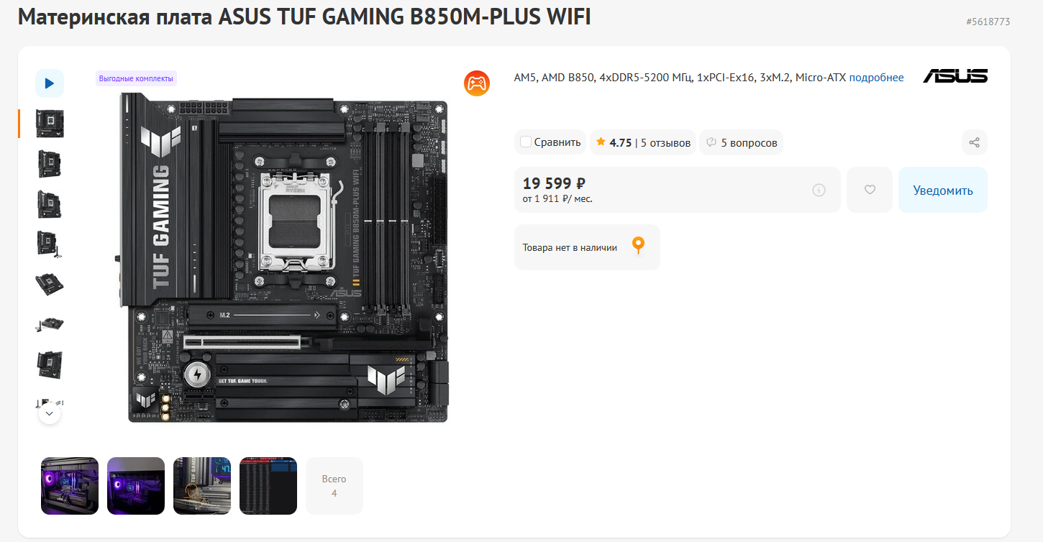Click the orange map pin icon
This screenshot has width=1043, height=542.
pyautogui.click(x=638, y=246)
